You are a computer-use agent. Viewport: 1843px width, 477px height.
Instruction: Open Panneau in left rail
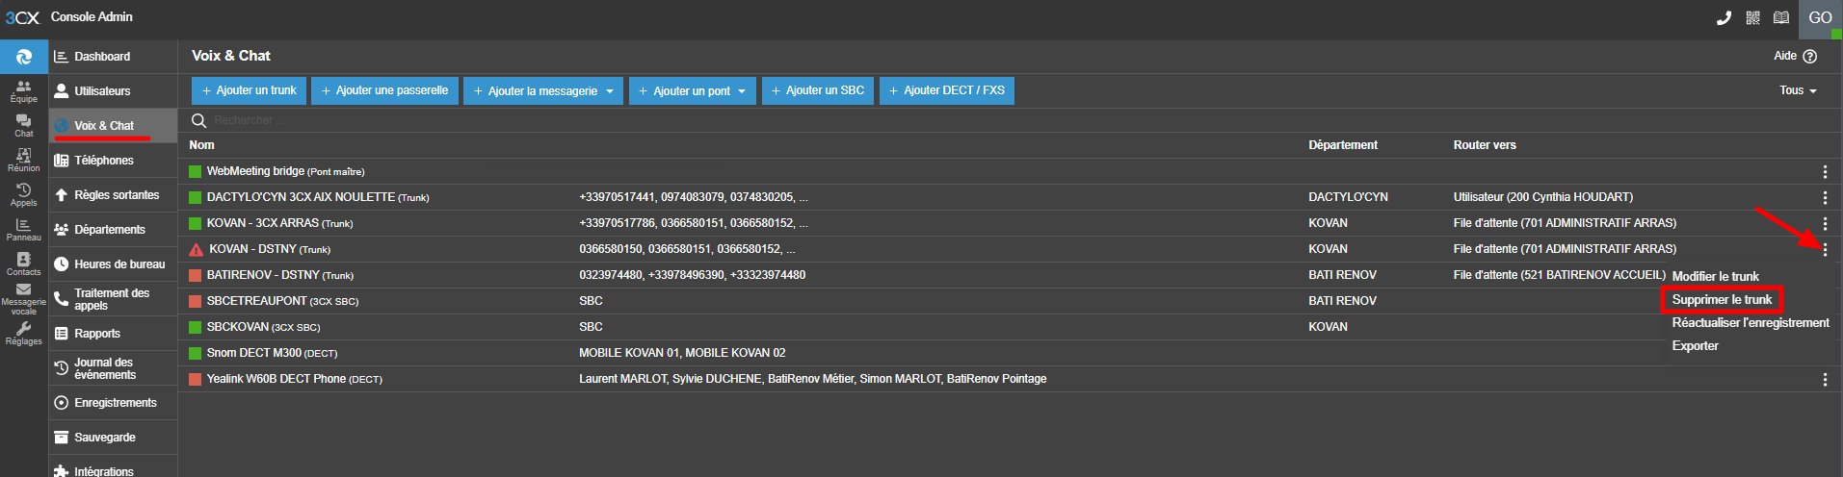[24, 230]
